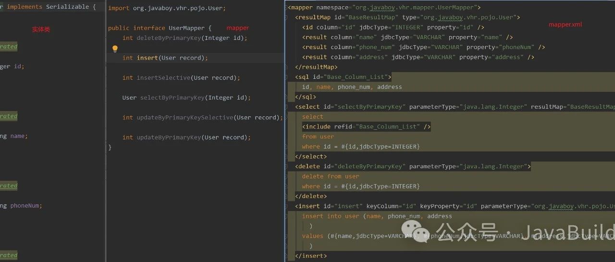
Task: Click the address column result line
Action: (418, 58)
